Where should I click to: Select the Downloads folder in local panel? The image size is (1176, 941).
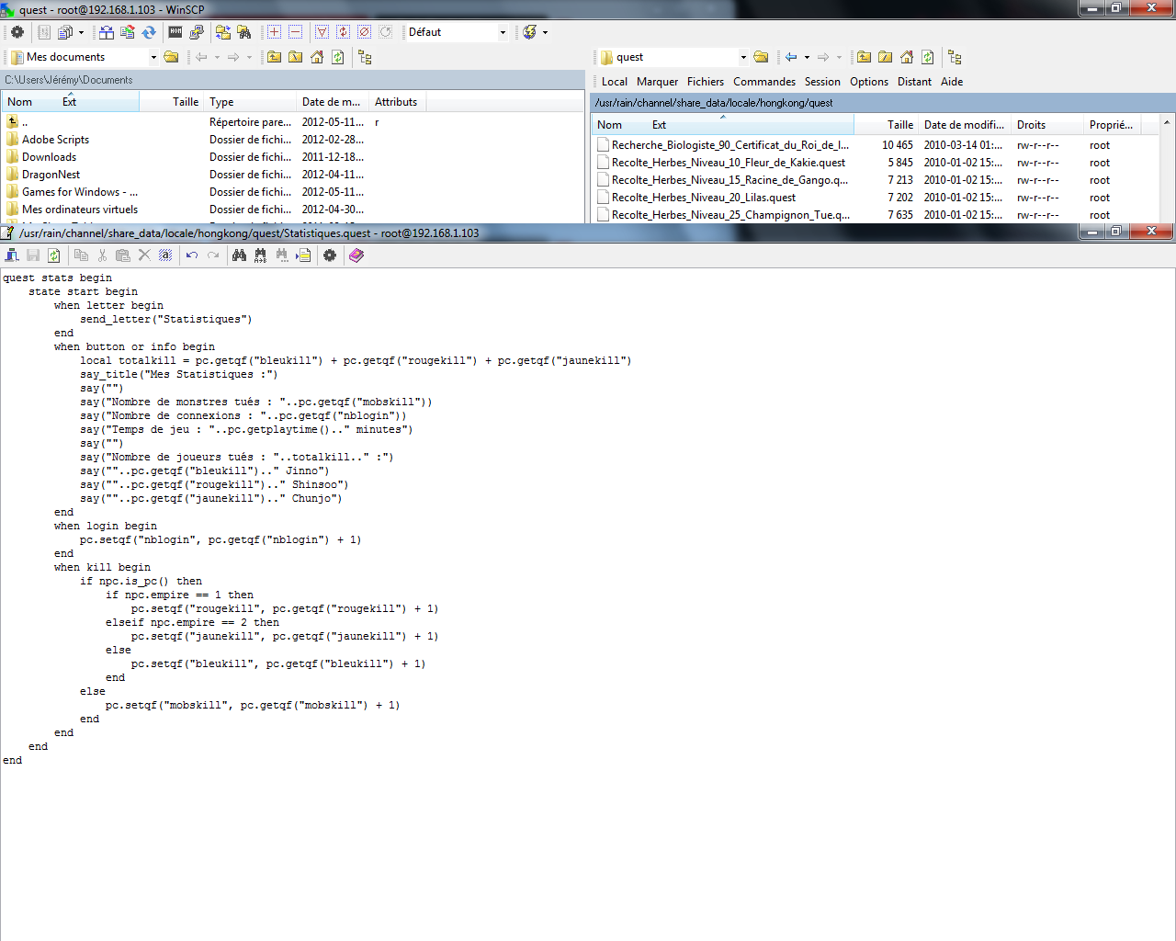click(x=49, y=157)
